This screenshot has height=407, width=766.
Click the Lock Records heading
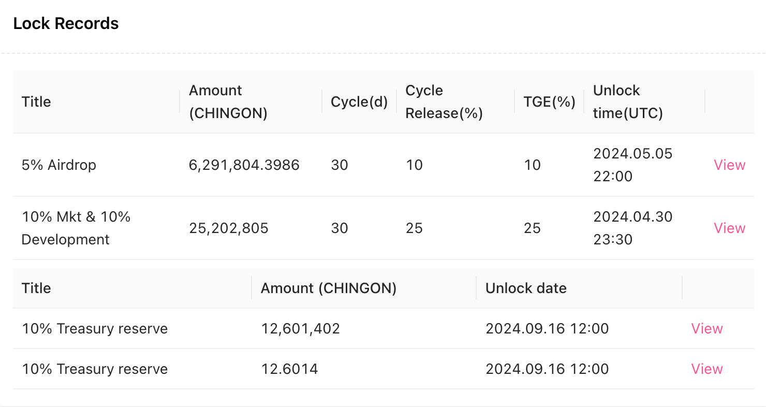coord(66,23)
